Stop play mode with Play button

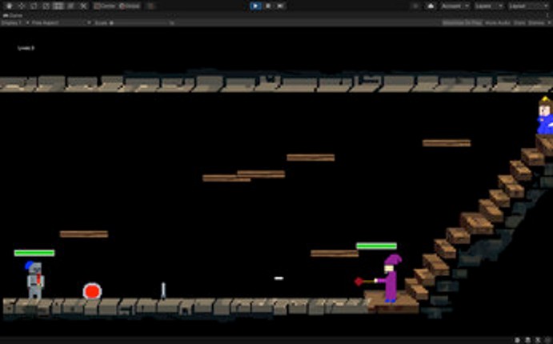[x=255, y=6]
